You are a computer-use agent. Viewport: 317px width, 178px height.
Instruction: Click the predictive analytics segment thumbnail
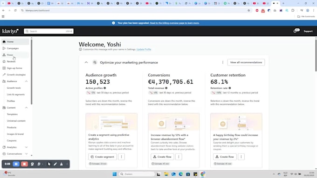[111, 122]
